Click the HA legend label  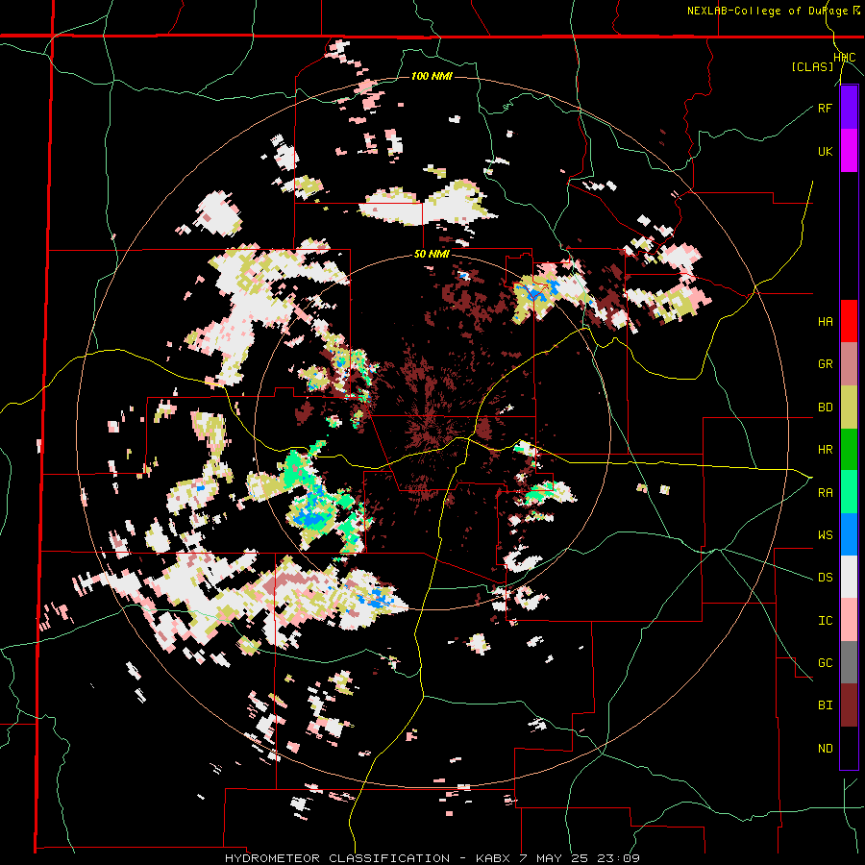tap(825, 322)
